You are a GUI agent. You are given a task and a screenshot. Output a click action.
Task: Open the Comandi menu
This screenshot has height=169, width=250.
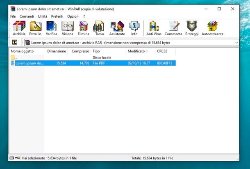[27, 16]
